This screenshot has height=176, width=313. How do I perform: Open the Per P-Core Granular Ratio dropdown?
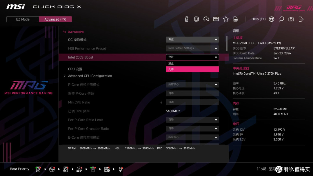click(x=192, y=129)
